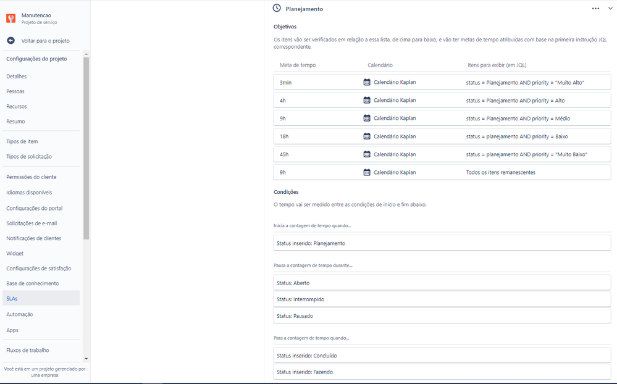Click Todos os itens remanescentes
The width and height of the screenshot is (617, 384).
(500, 172)
